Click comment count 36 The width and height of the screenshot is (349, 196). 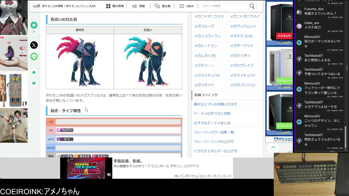[34, 32]
